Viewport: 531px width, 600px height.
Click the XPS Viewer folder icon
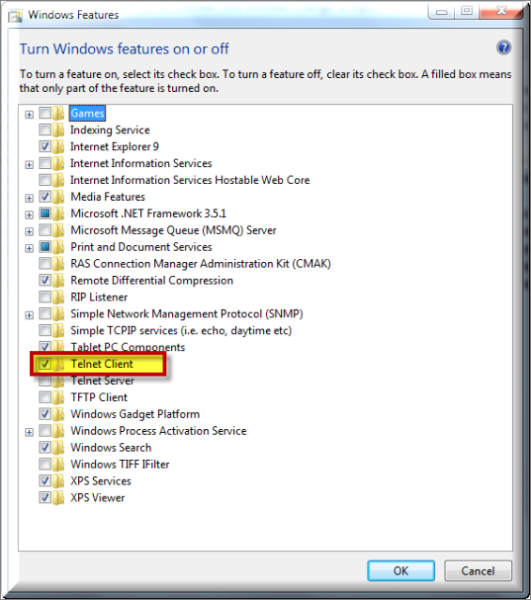coord(58,498)
